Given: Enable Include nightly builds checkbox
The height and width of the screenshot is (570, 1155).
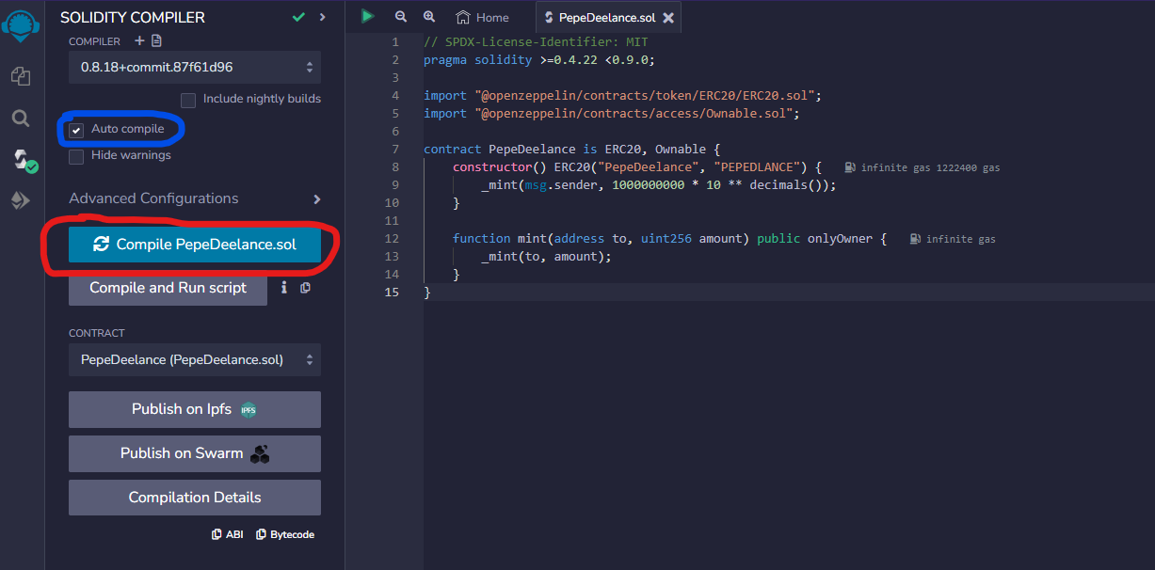Looking at the screenshot, I should point(188,100).
